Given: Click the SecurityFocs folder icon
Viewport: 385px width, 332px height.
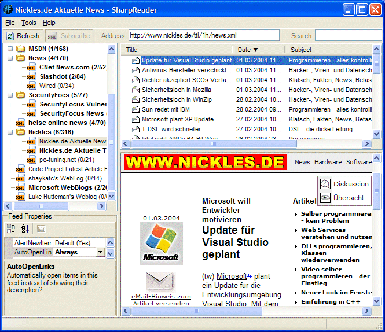Looking at the screenshot, I should tap(21, 95).
